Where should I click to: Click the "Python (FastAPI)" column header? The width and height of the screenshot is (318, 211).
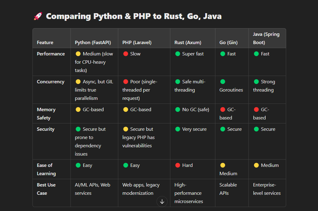point(93,42)
